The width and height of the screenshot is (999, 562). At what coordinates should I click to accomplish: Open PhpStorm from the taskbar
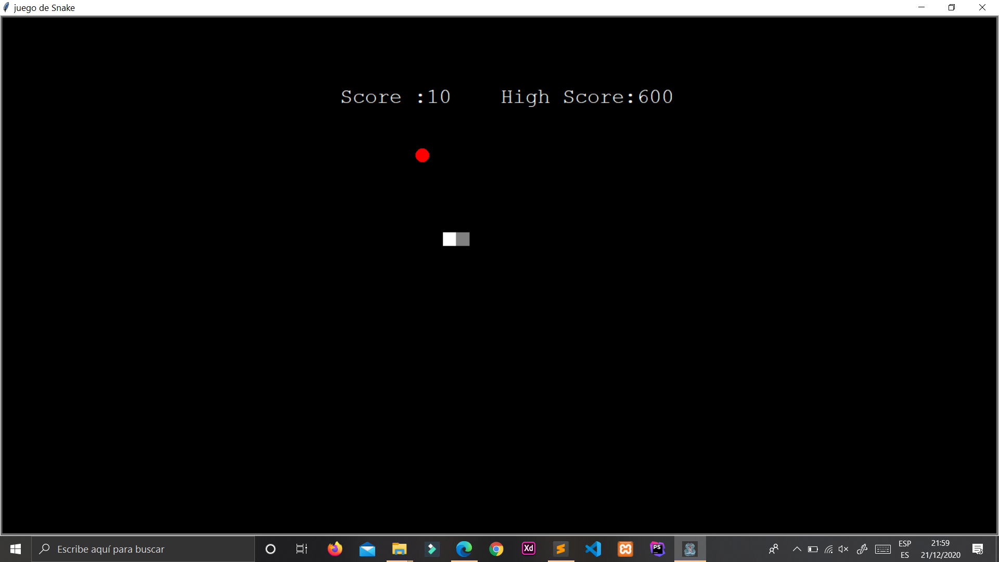click(658, 548)
